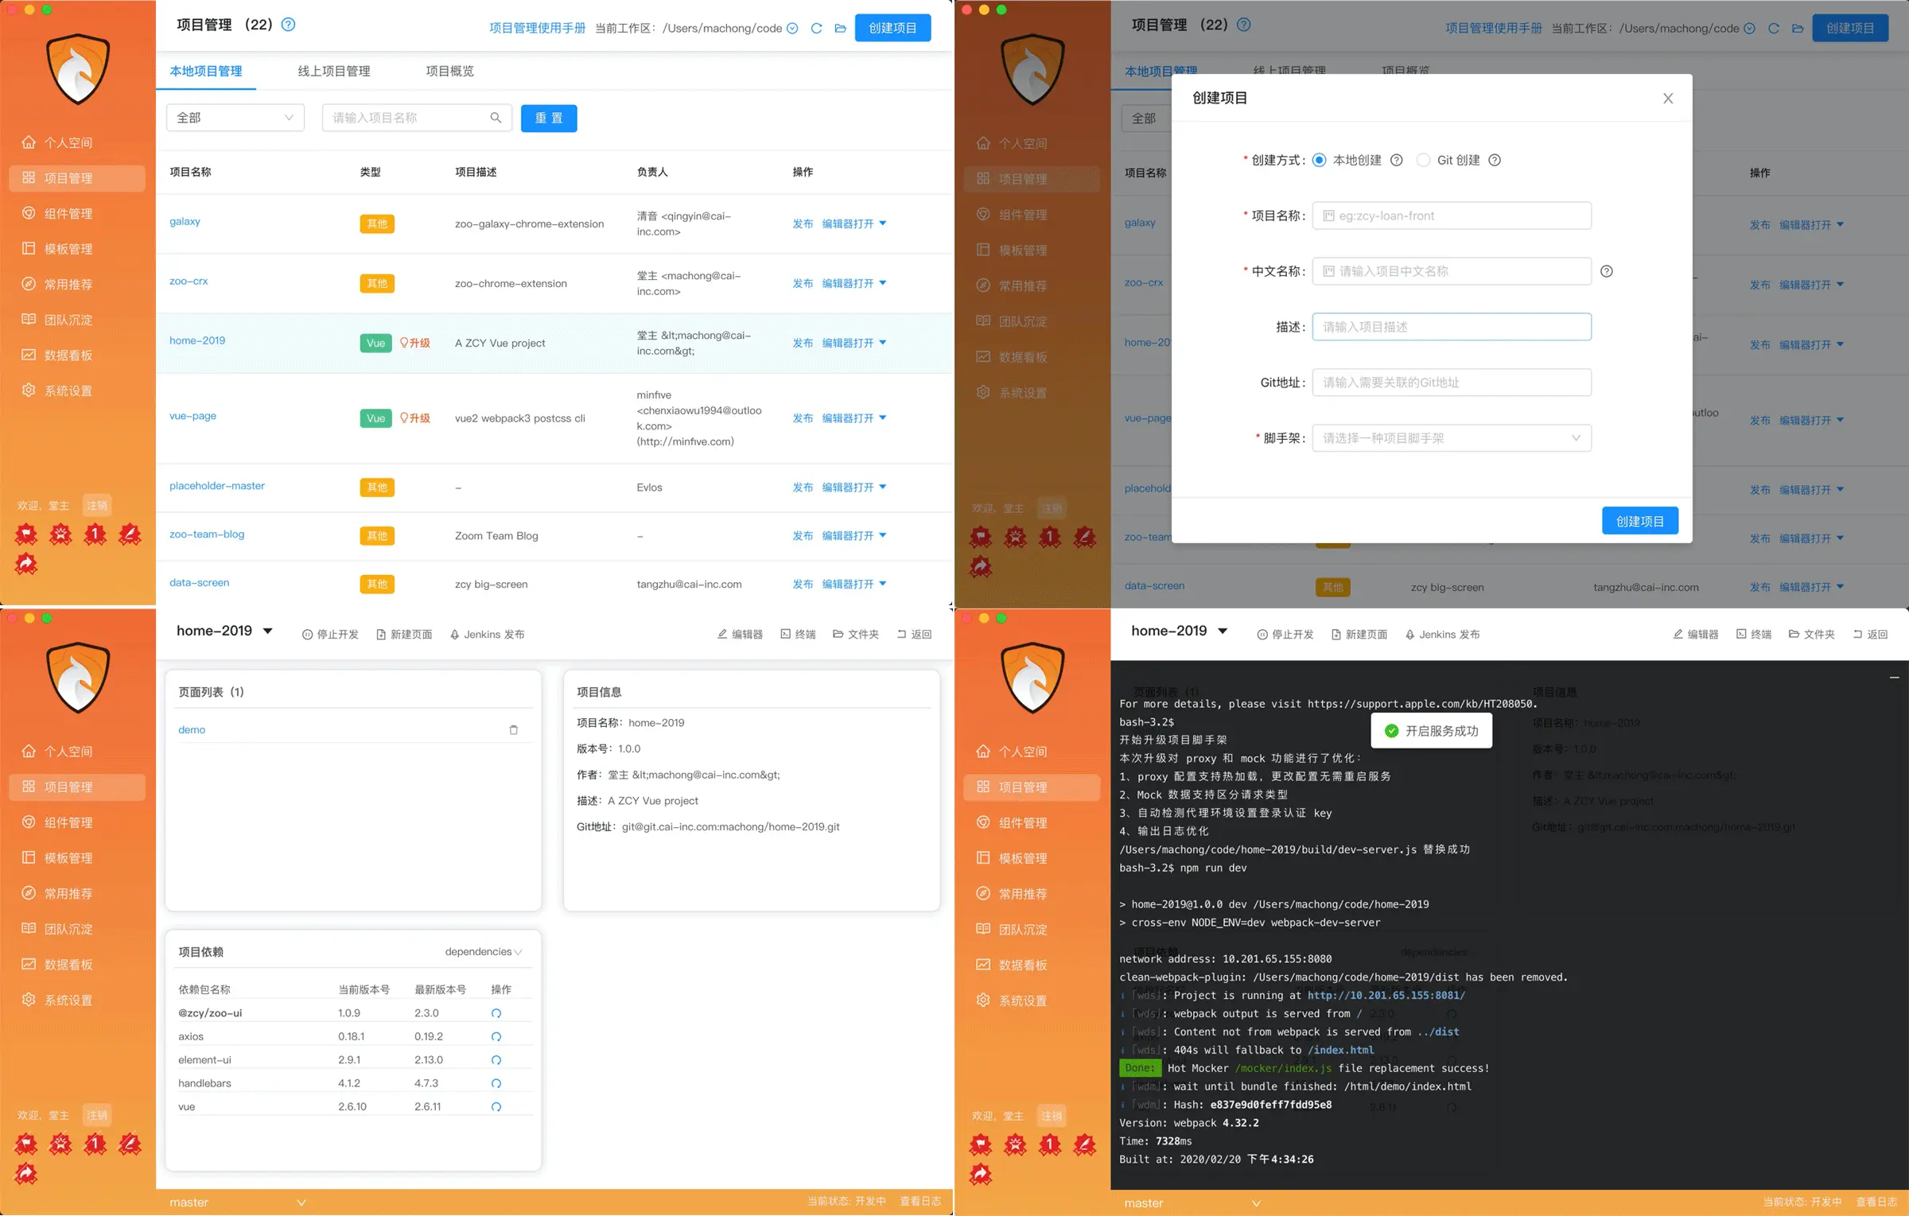Screen dimensions: 1909x1216
Task: Click 新建页面 in home-2019 detail window toolbar
Action: [404, 635]
